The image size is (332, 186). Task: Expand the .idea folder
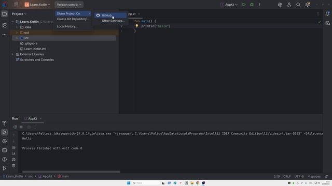17,27
